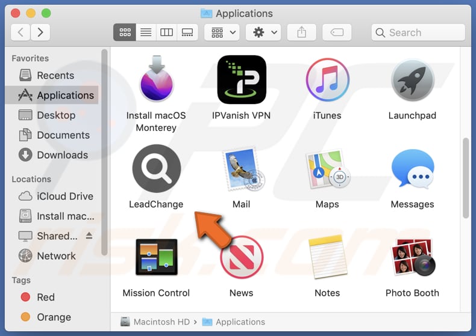Open the Install mac... volume in sidebar

52,216
